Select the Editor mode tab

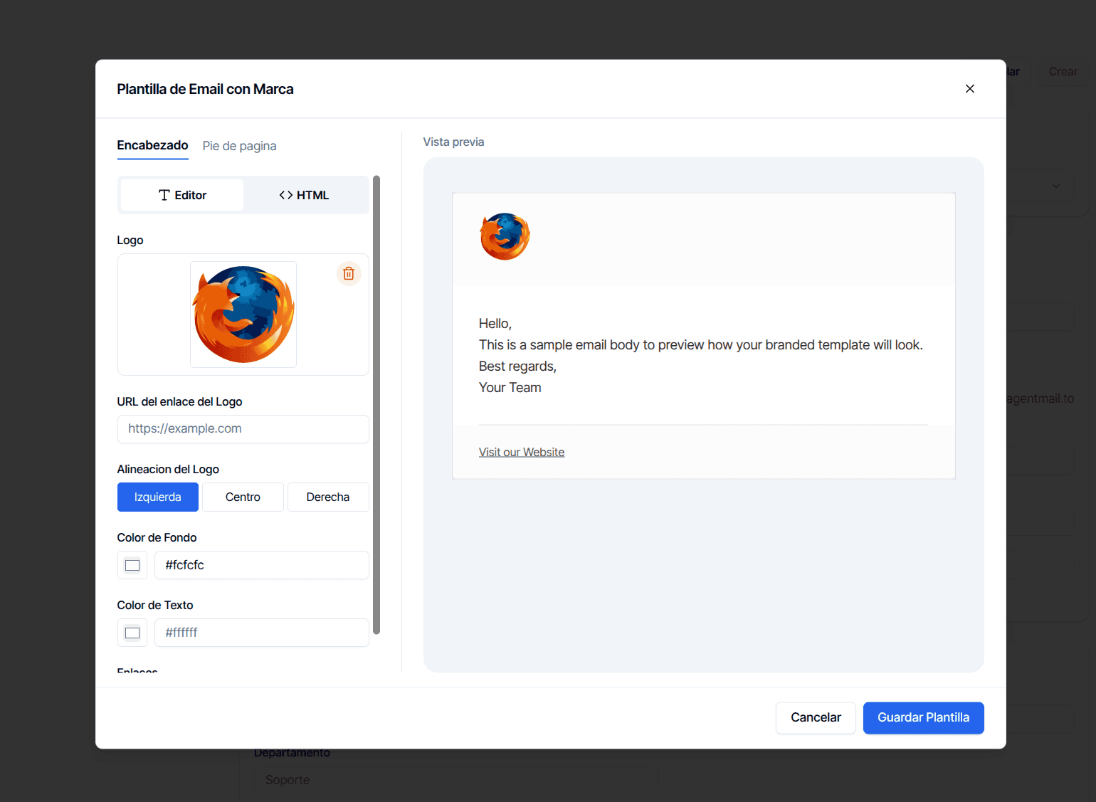182,195
